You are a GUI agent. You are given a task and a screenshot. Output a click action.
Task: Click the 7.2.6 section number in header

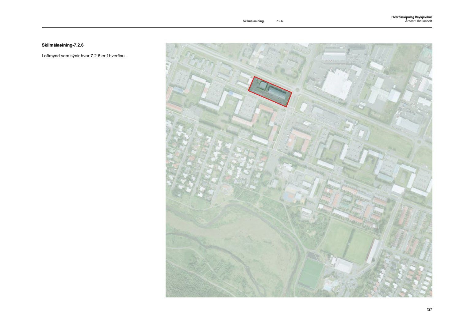[x=279, y=21]
